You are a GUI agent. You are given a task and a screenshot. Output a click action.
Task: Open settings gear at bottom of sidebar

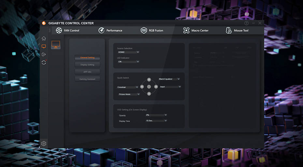(x=44, y=144)
